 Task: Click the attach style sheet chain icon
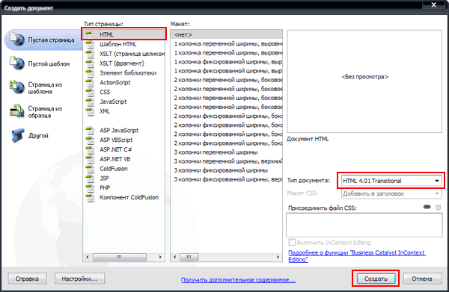coord(427,207)
